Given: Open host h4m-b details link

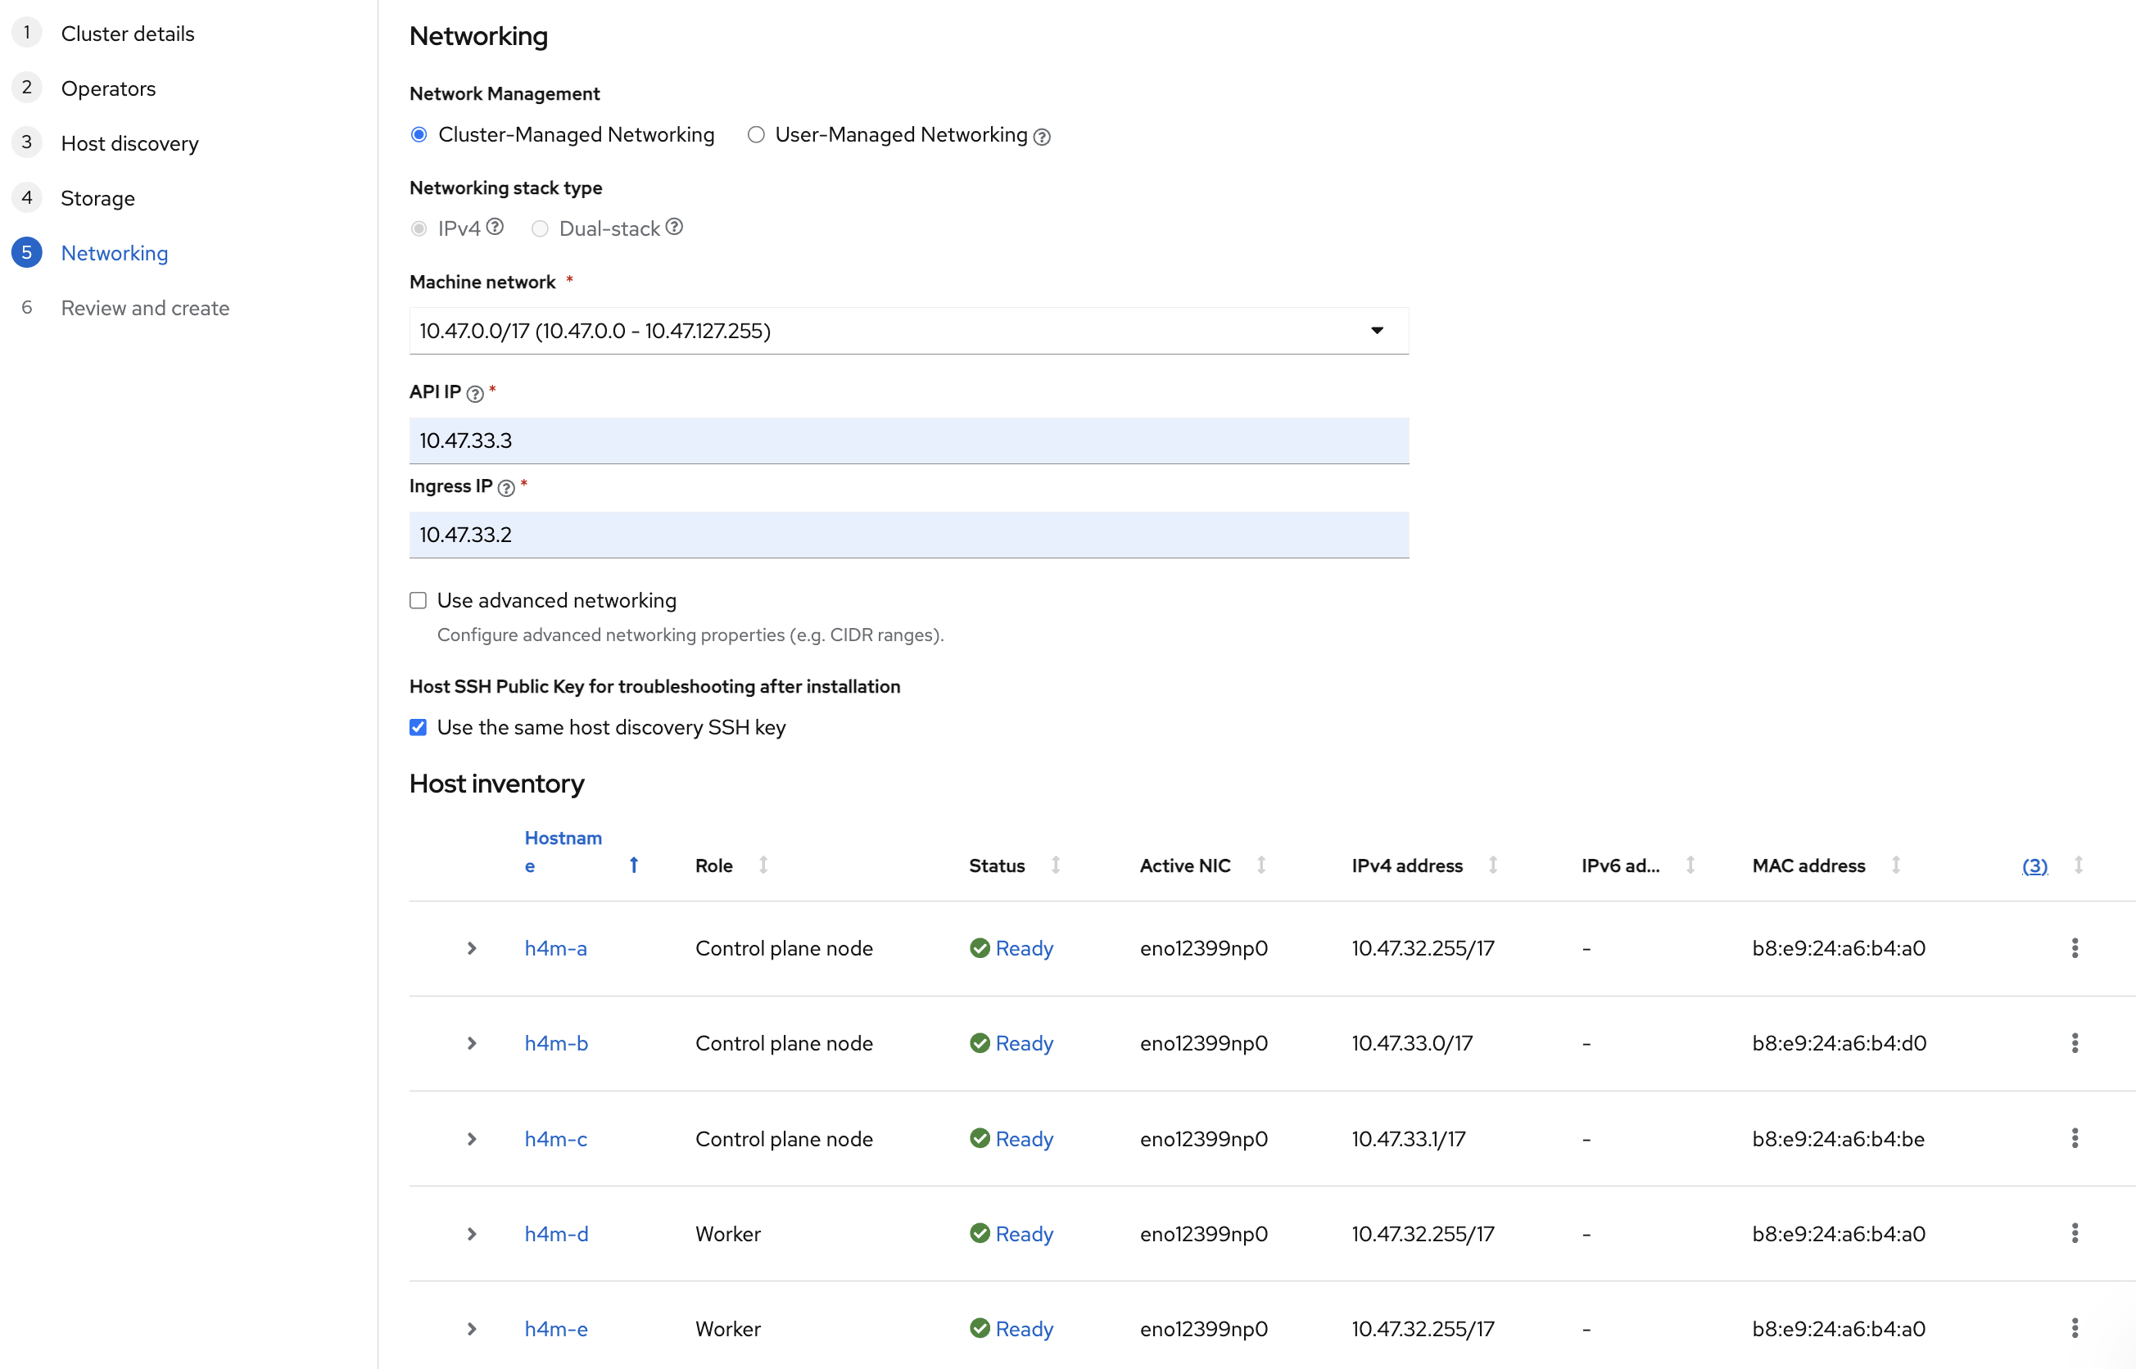Looking at the screenshot, I should 555,1043.
